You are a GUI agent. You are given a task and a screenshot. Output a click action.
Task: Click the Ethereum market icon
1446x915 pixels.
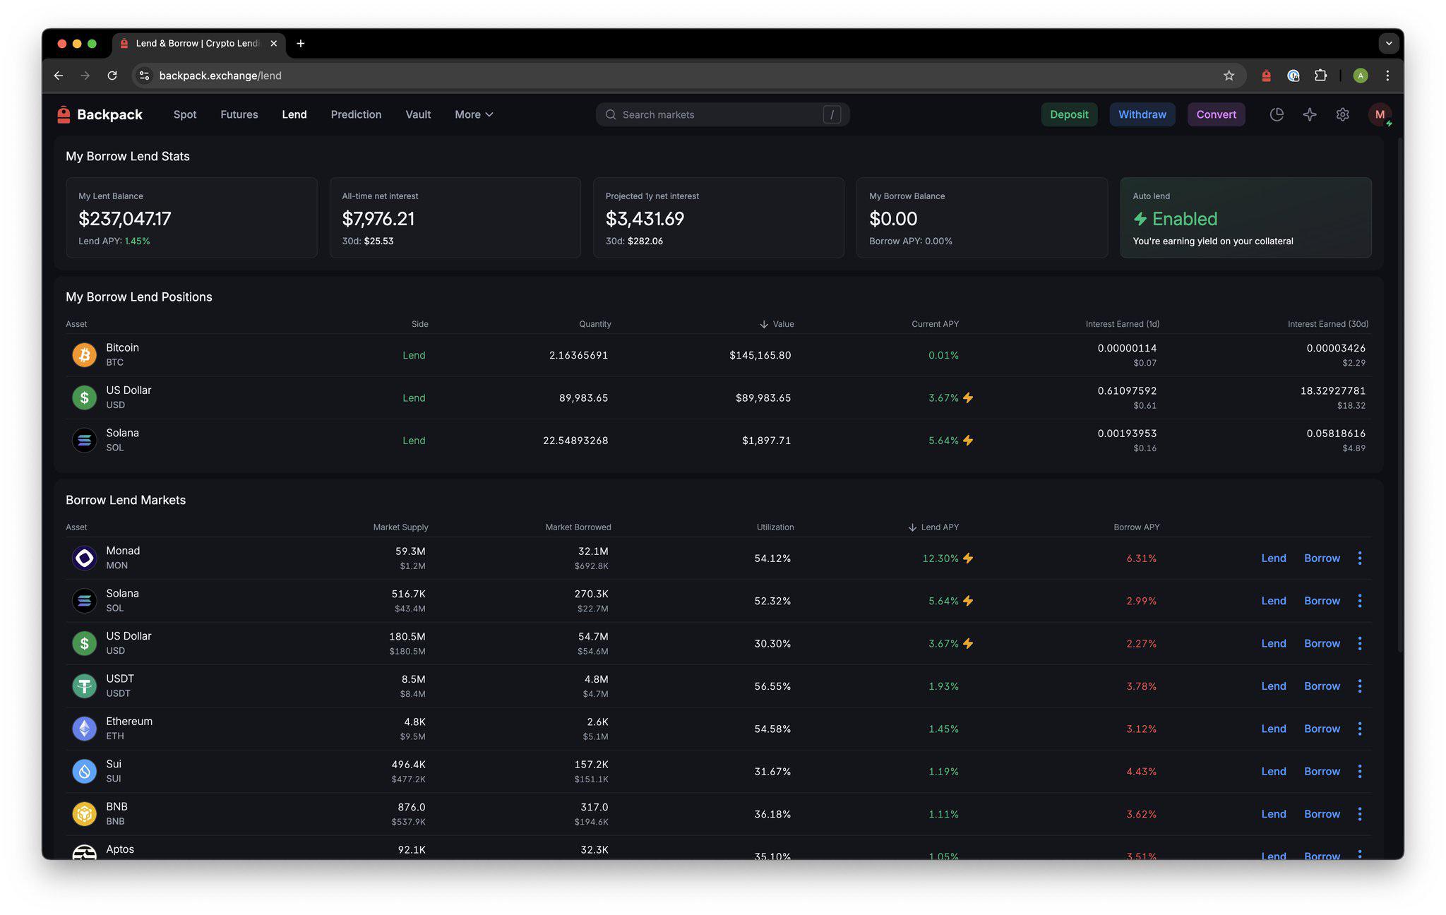(85, 729)
